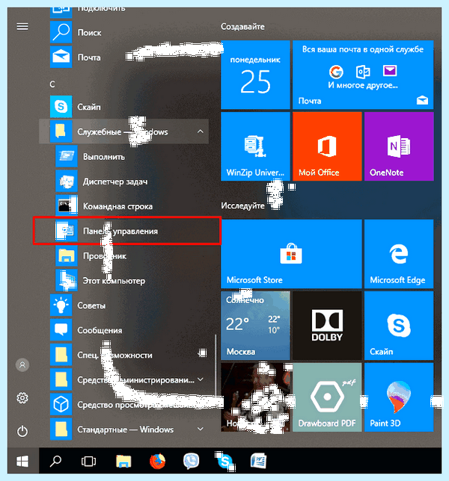Open Этот компьютер icon
Image resolution: width=449 pixels, height=481 pixels.
click(67, 280)
